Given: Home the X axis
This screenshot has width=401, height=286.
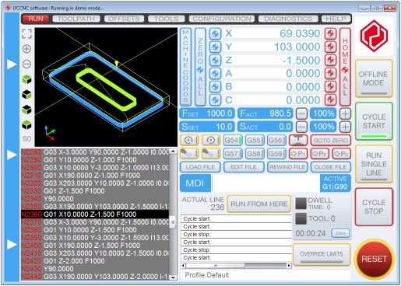Looking at the screenshot, I should tap(330, 33).
